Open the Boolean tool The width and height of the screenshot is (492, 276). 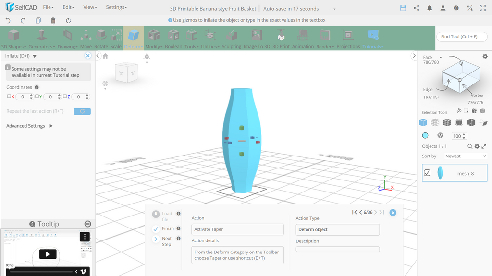coord(173,39)
